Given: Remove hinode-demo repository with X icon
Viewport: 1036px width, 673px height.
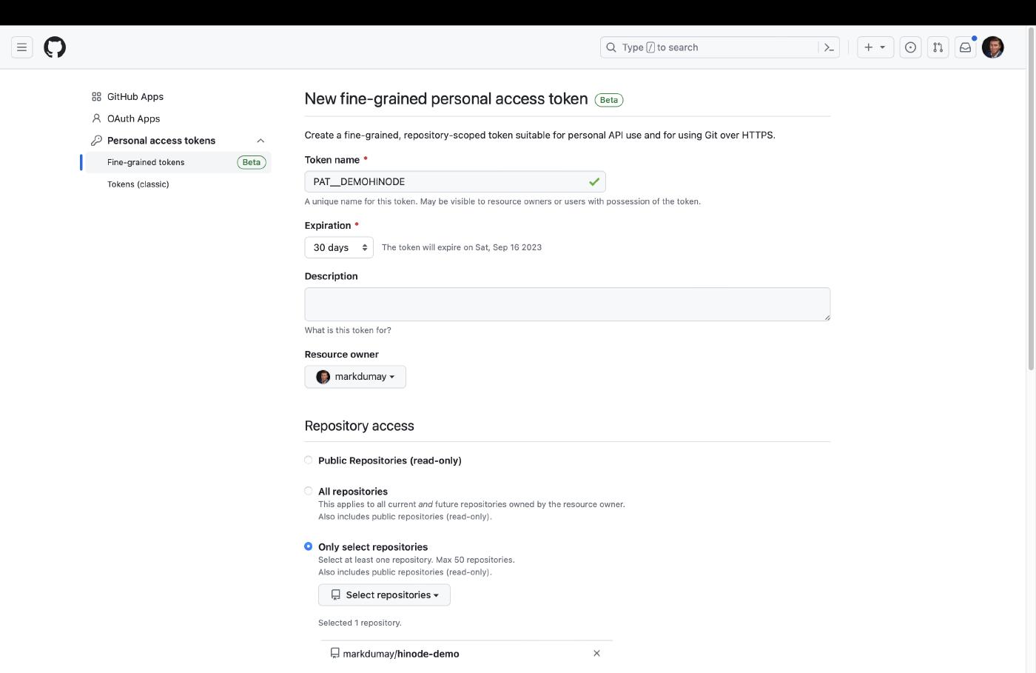Looking at the screenshot, I should pos(596,653).
